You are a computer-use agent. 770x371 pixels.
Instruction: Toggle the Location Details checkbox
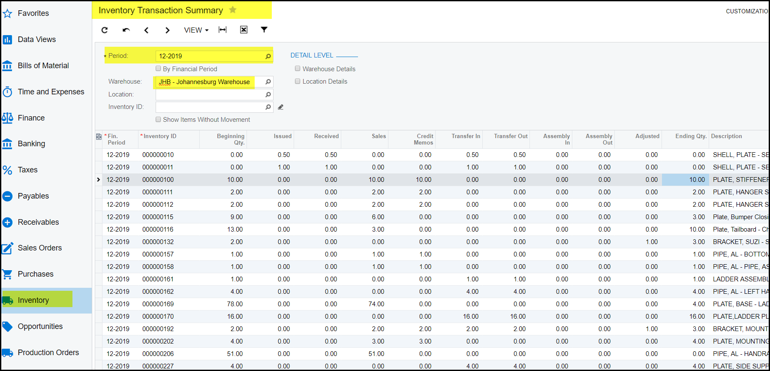pyautogui.click(x=298, y=81)
